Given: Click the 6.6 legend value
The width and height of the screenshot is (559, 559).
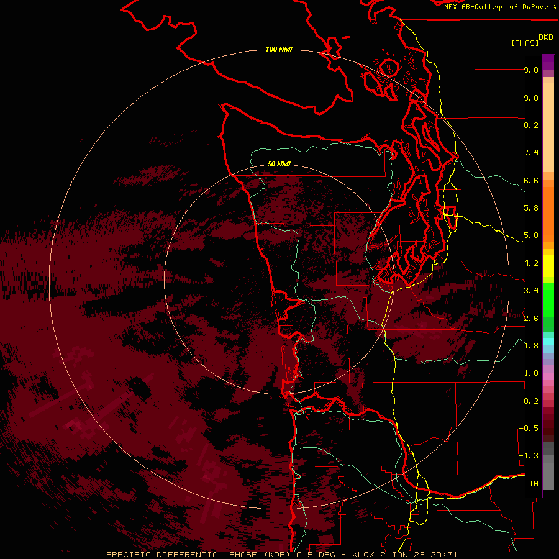Looking at the screenshot, I should coord(531,180).
